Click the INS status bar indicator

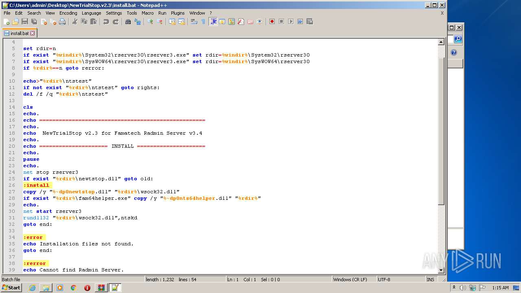430,280
